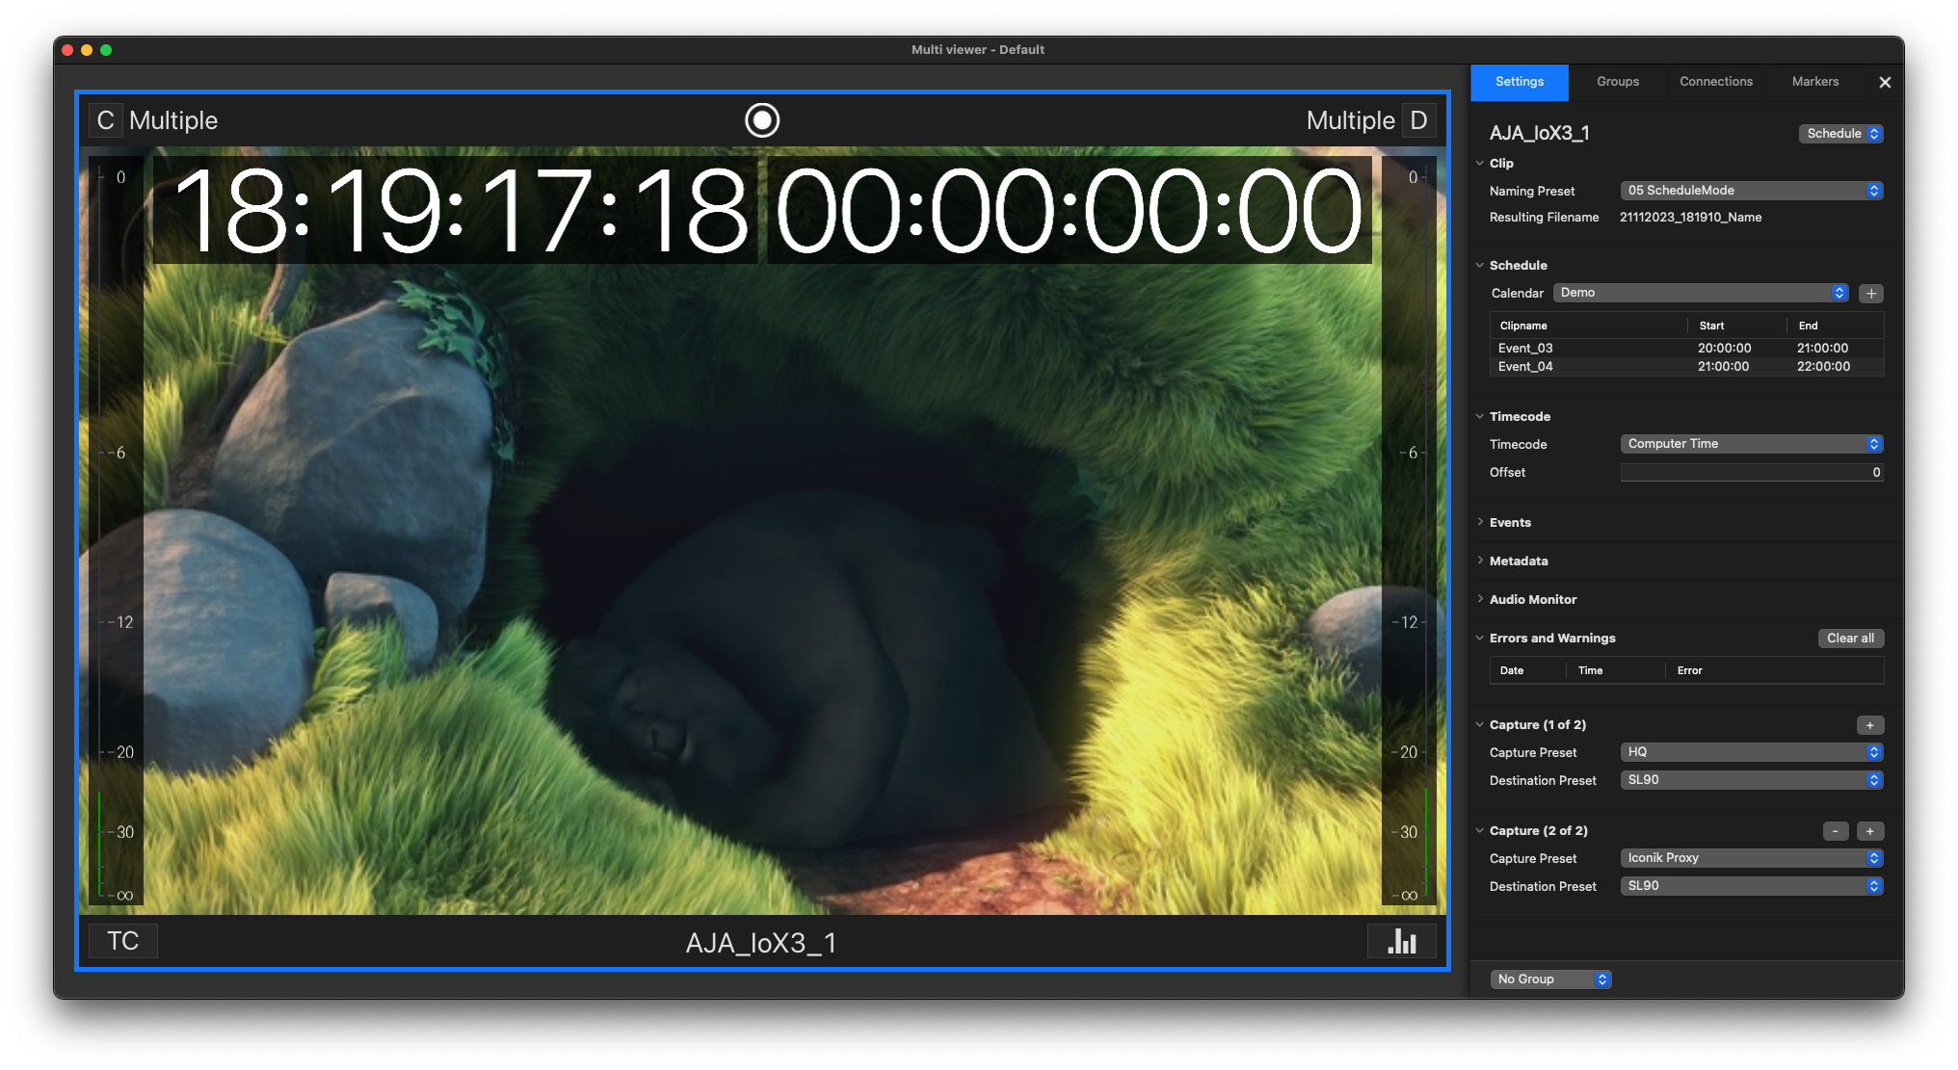
Task: Click the 22:00:00 end time of Event_04
Action: [x=1823, y=367]
